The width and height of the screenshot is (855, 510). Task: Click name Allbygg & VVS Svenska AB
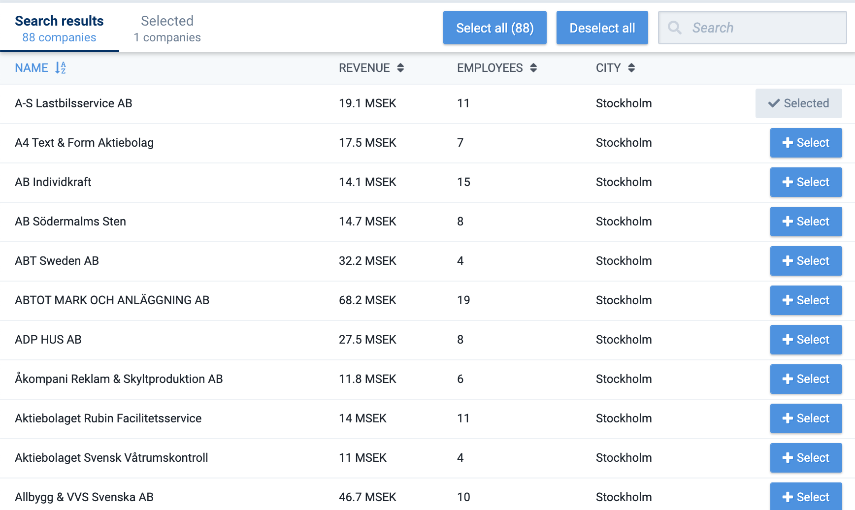84,497
